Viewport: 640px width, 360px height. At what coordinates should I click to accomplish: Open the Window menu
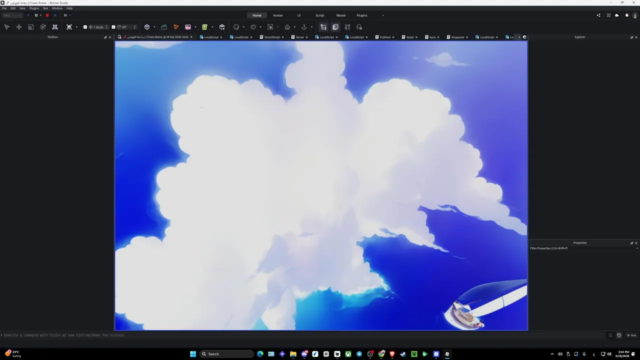[57, 8]
